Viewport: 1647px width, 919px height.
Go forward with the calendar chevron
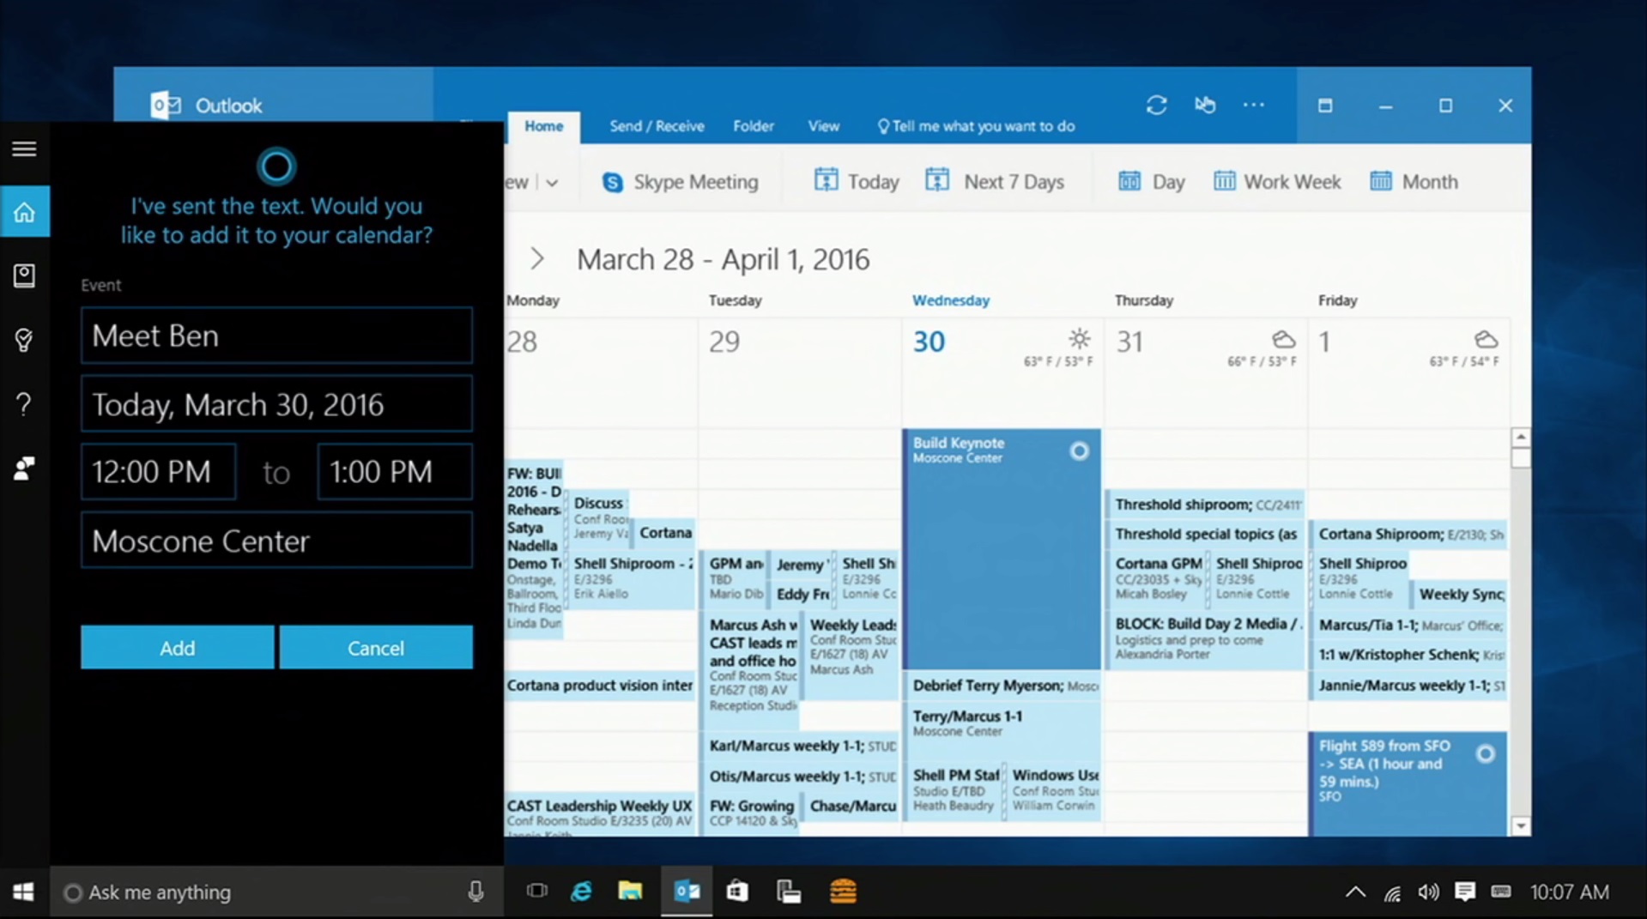pos(537,258)
